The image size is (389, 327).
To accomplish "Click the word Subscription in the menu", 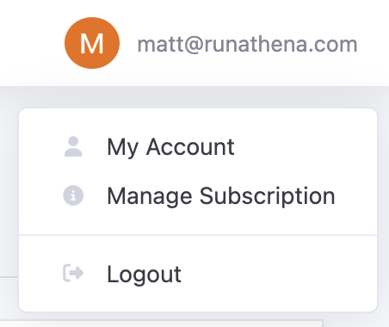I will 268,197.
